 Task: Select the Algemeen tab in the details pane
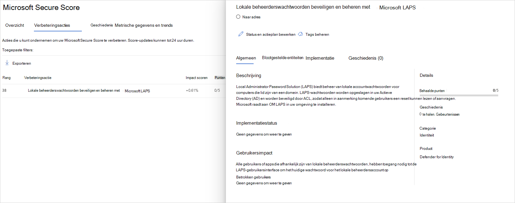[x=246, y=58]
